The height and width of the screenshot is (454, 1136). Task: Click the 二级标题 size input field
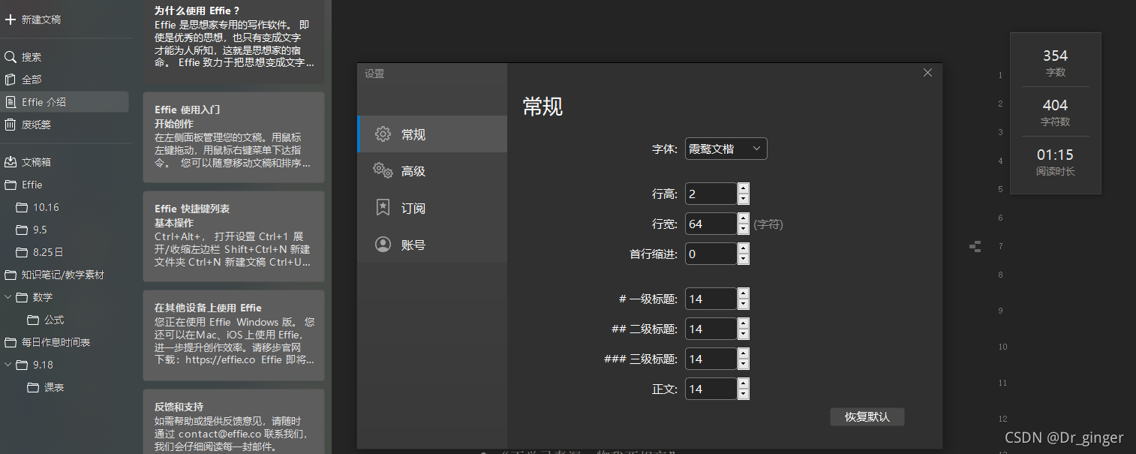711,329
